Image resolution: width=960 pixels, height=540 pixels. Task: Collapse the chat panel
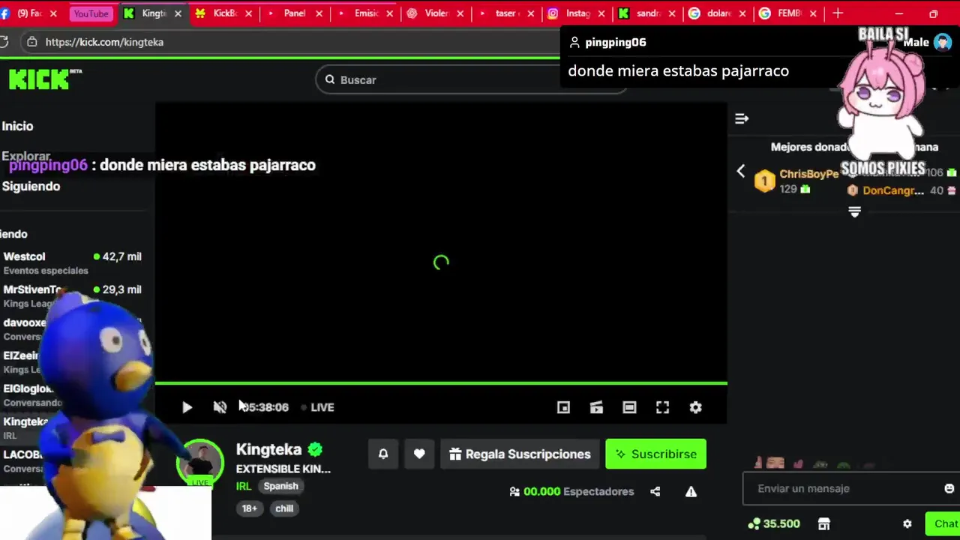tap(742, 118)
